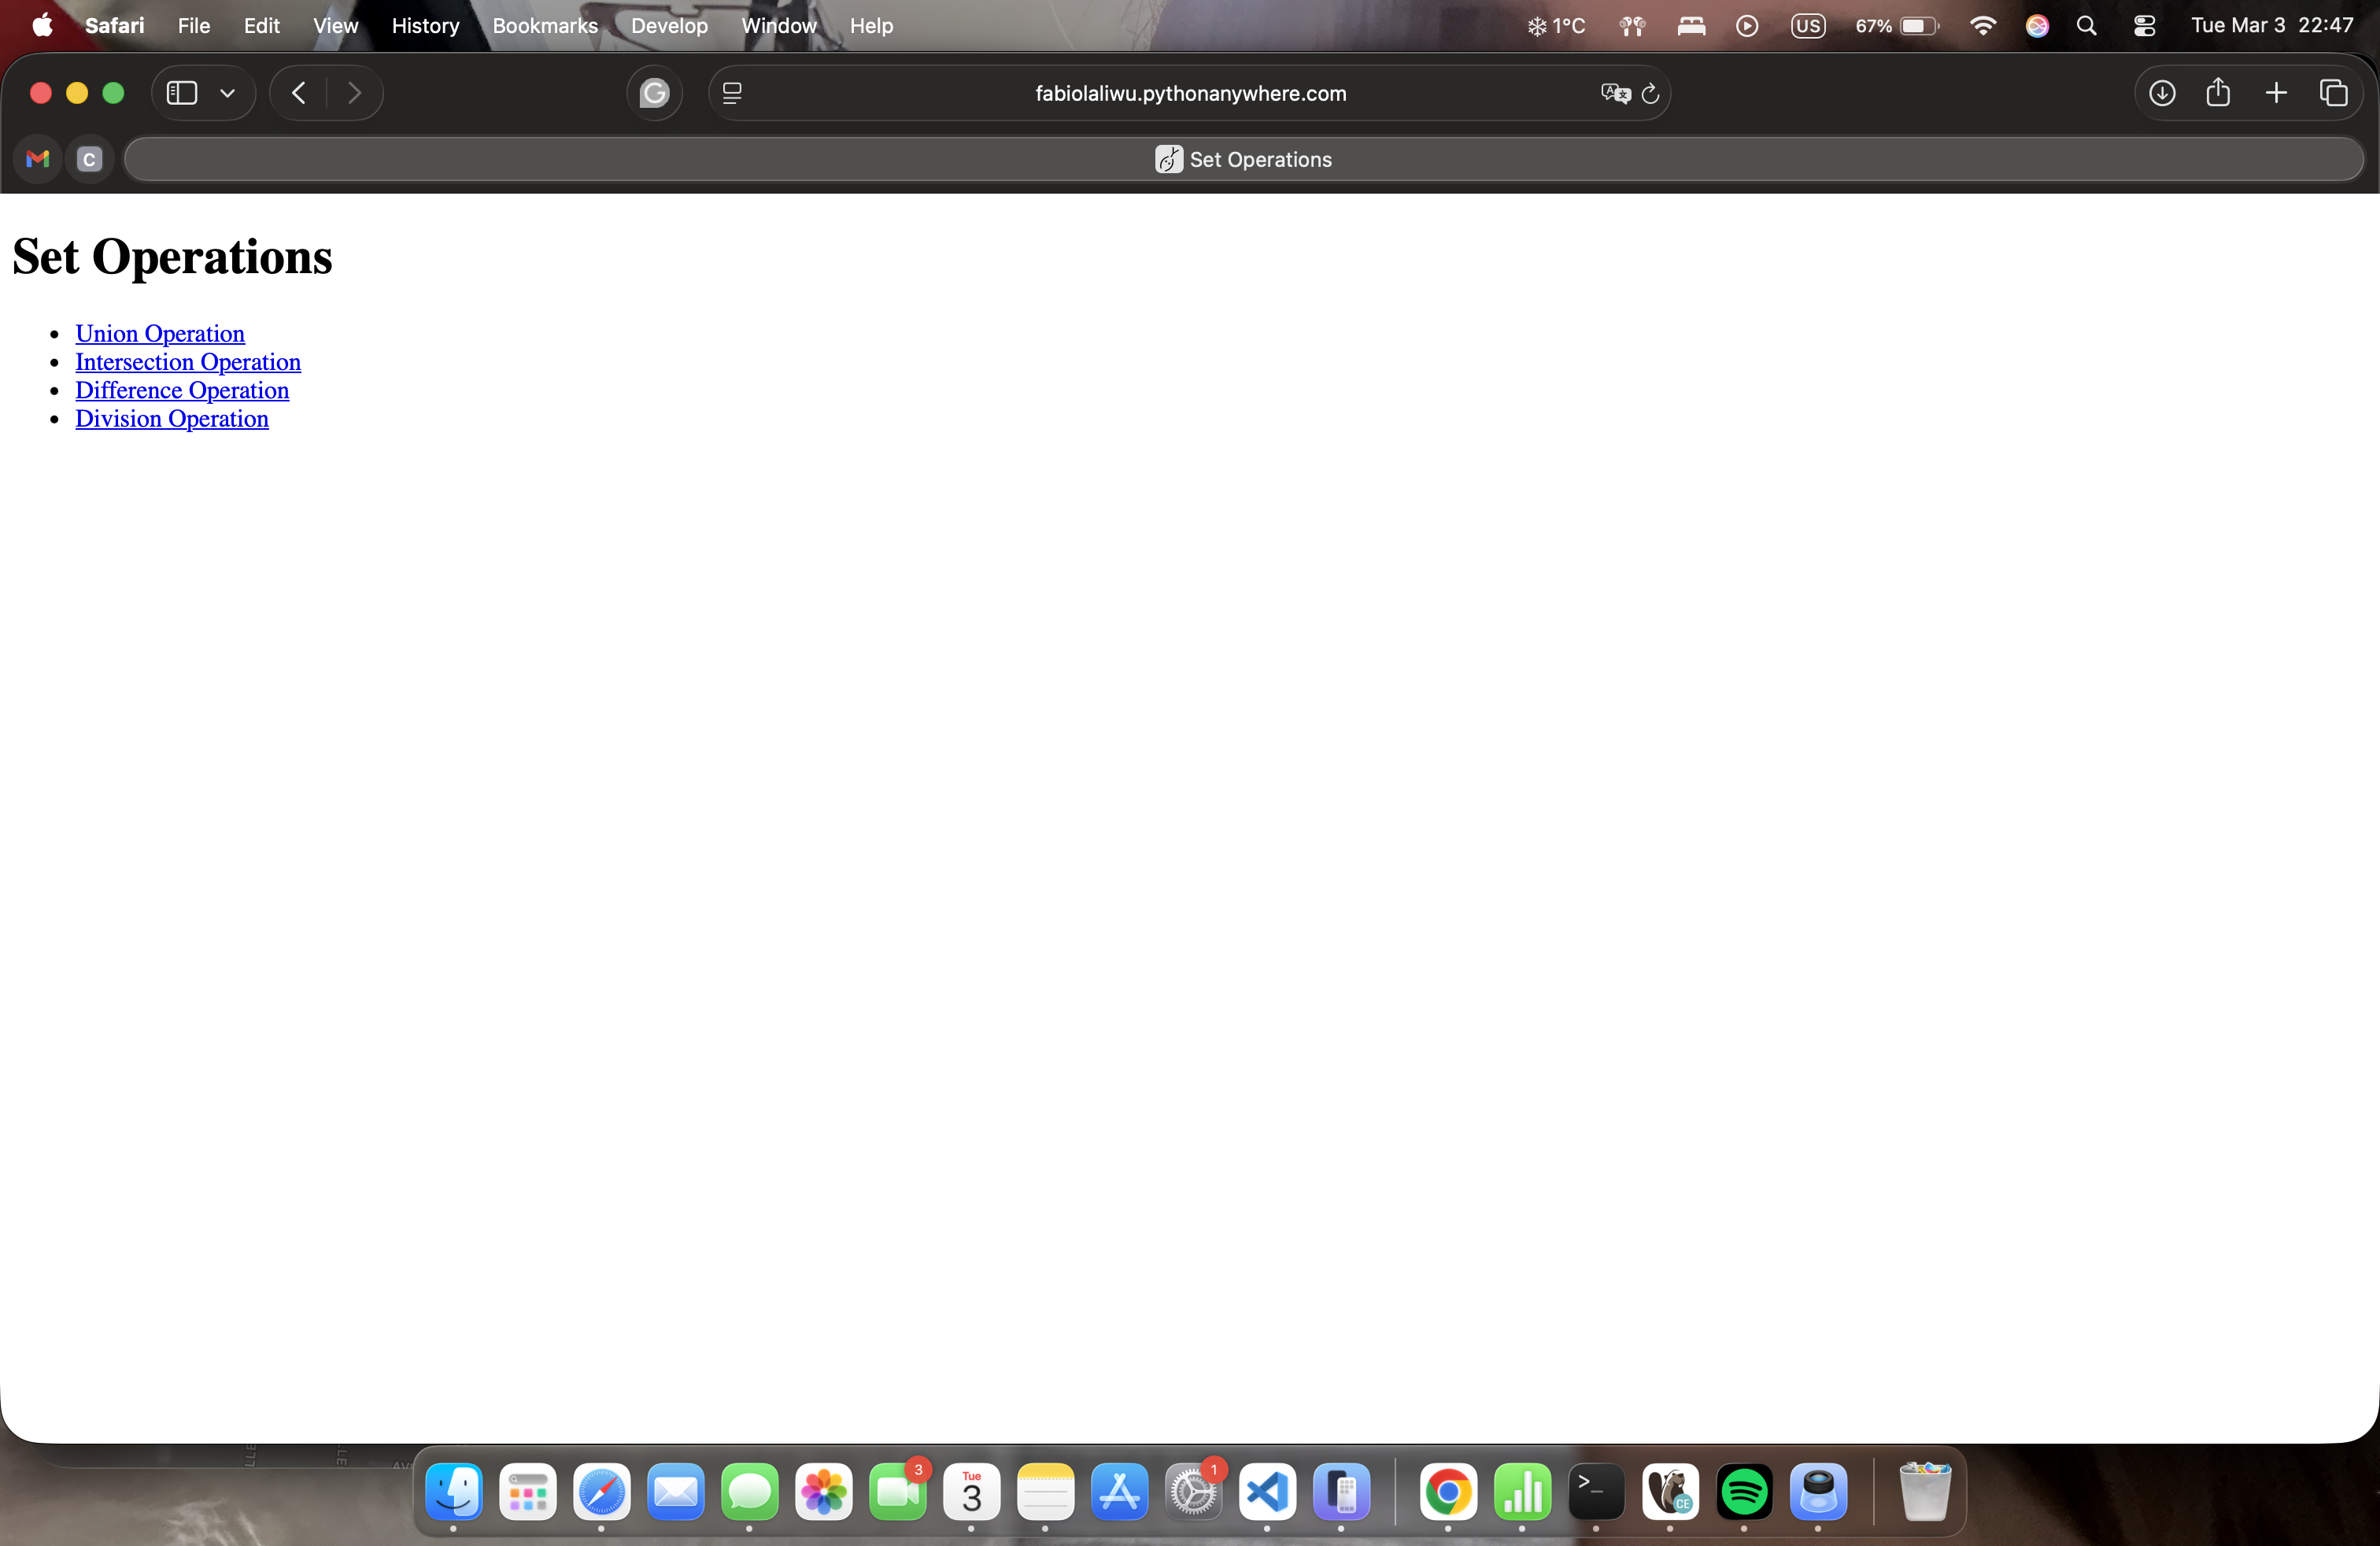Toggle the Safari sidebar
Viewport: 2380px width, 1546px height.
click(x=182, y=93)
